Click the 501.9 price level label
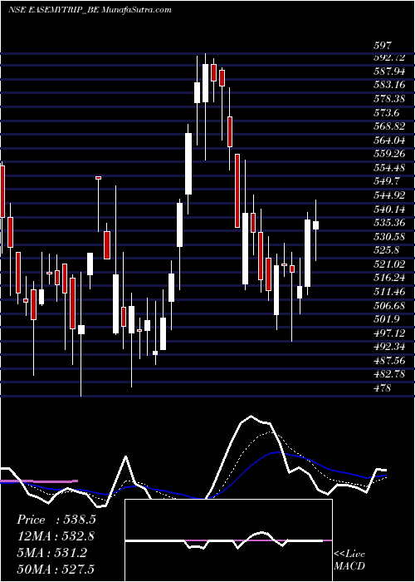The height and width of the screenshot is (582, 415). (386, 318)
